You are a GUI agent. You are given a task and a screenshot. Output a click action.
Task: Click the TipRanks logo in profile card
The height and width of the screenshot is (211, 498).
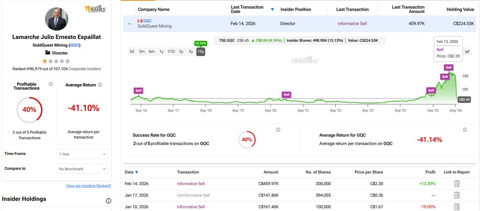pyautogui.click(x=95, y=8)
